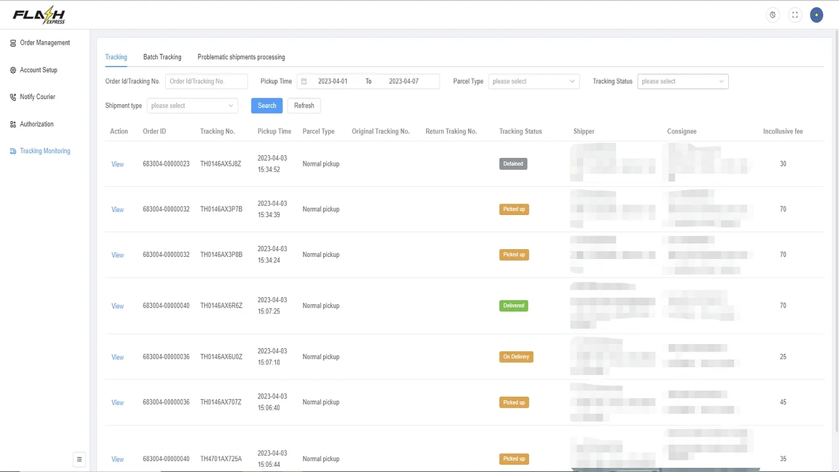The height and width of the screenshot is (472, 839).
Task: Click the Refresh button
Action: [303, 105]
